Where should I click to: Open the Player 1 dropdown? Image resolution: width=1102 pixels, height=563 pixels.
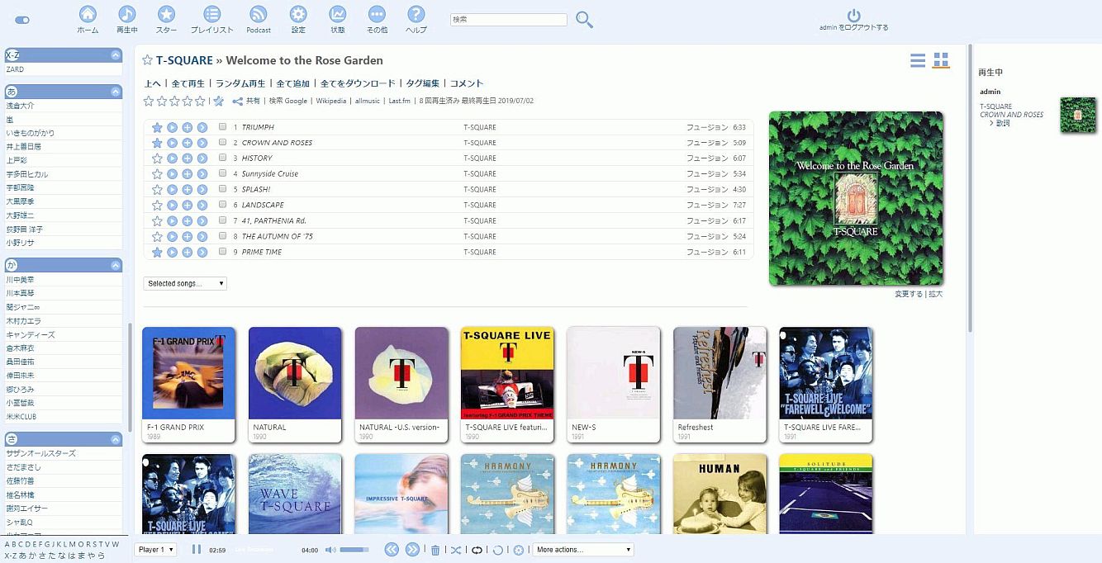pos(155,550)
